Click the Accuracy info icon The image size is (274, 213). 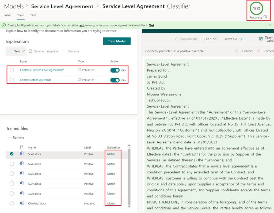coord(265,17)
